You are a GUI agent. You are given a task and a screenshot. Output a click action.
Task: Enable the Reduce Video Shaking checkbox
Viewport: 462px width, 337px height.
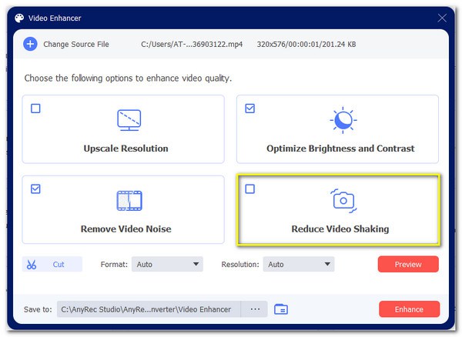[249, 189]
